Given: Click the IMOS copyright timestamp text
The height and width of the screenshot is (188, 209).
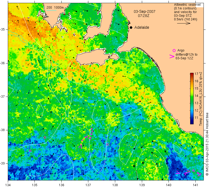Looking at the screenshot, I should pyautogui.click(x=207, y=144).
